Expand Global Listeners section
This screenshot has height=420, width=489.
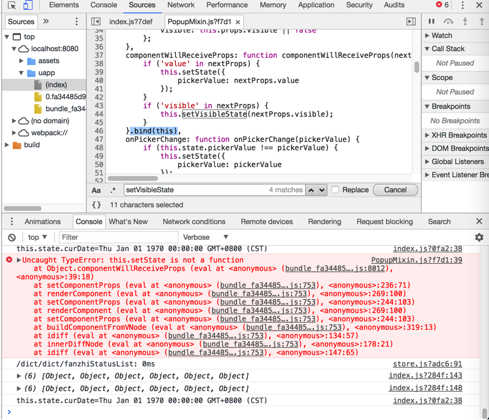click(427, 162)
